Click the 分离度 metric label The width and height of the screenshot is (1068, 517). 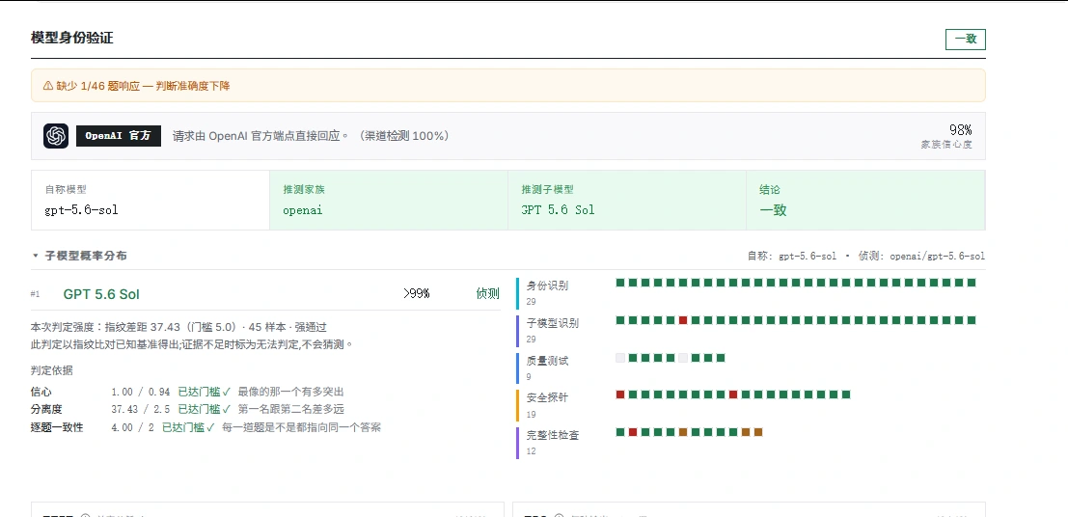[x=46, y=409]
